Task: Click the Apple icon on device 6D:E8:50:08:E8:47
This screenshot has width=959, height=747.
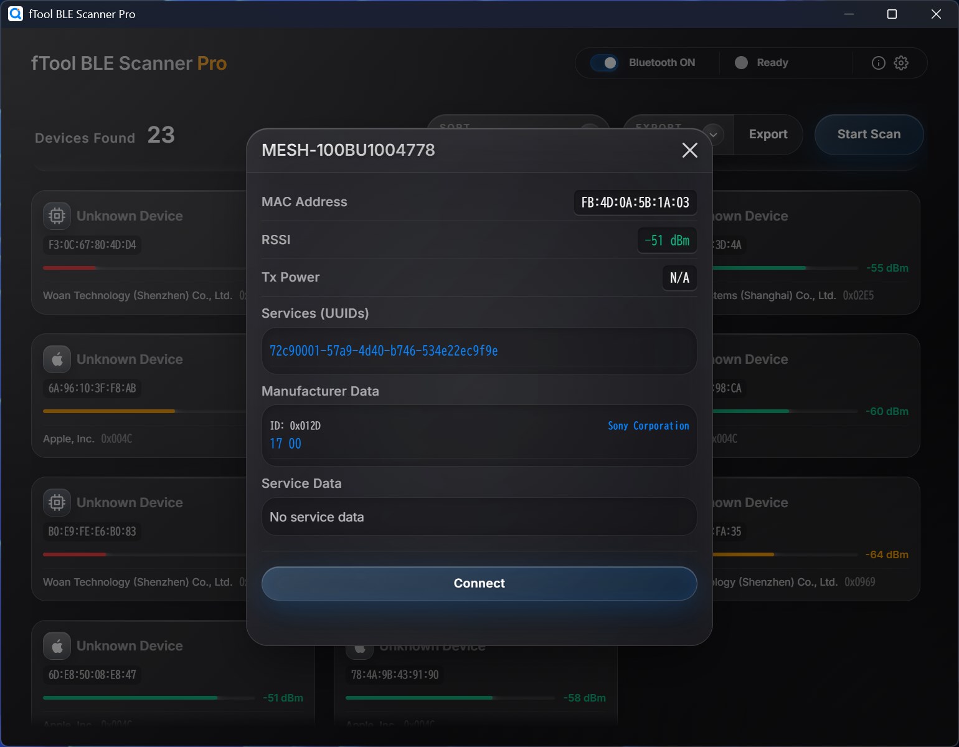Action: point(57,645)
